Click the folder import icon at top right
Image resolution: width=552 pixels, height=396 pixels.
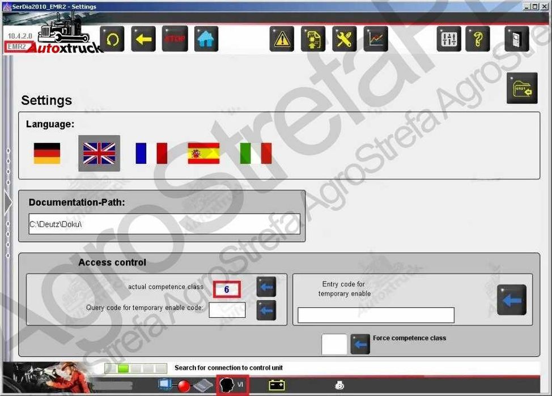(x=522, y=88)
